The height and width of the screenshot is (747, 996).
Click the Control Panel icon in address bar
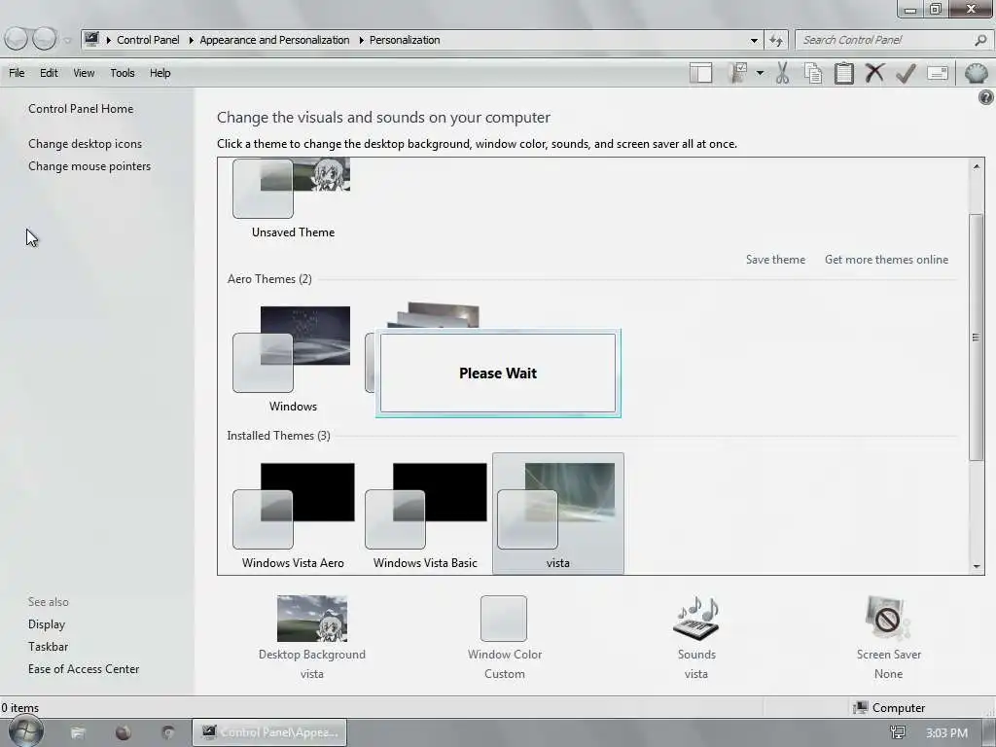(92, 39)
